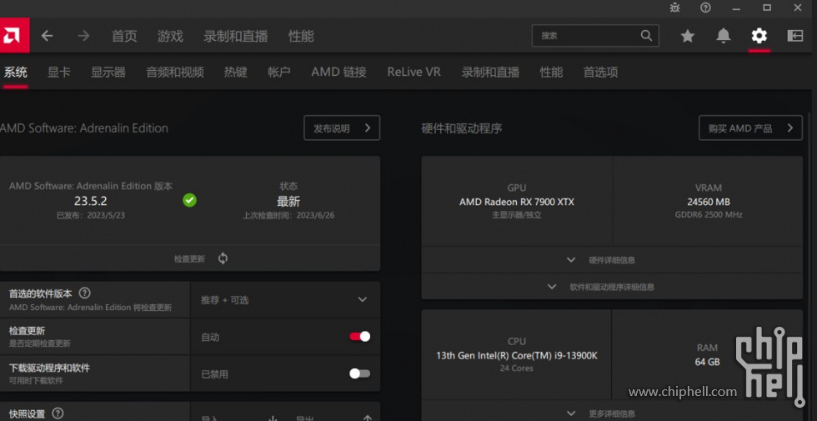This screenshot has height=421, width=817.
Task: Open settings gear icon
Action: coord(759,35)
